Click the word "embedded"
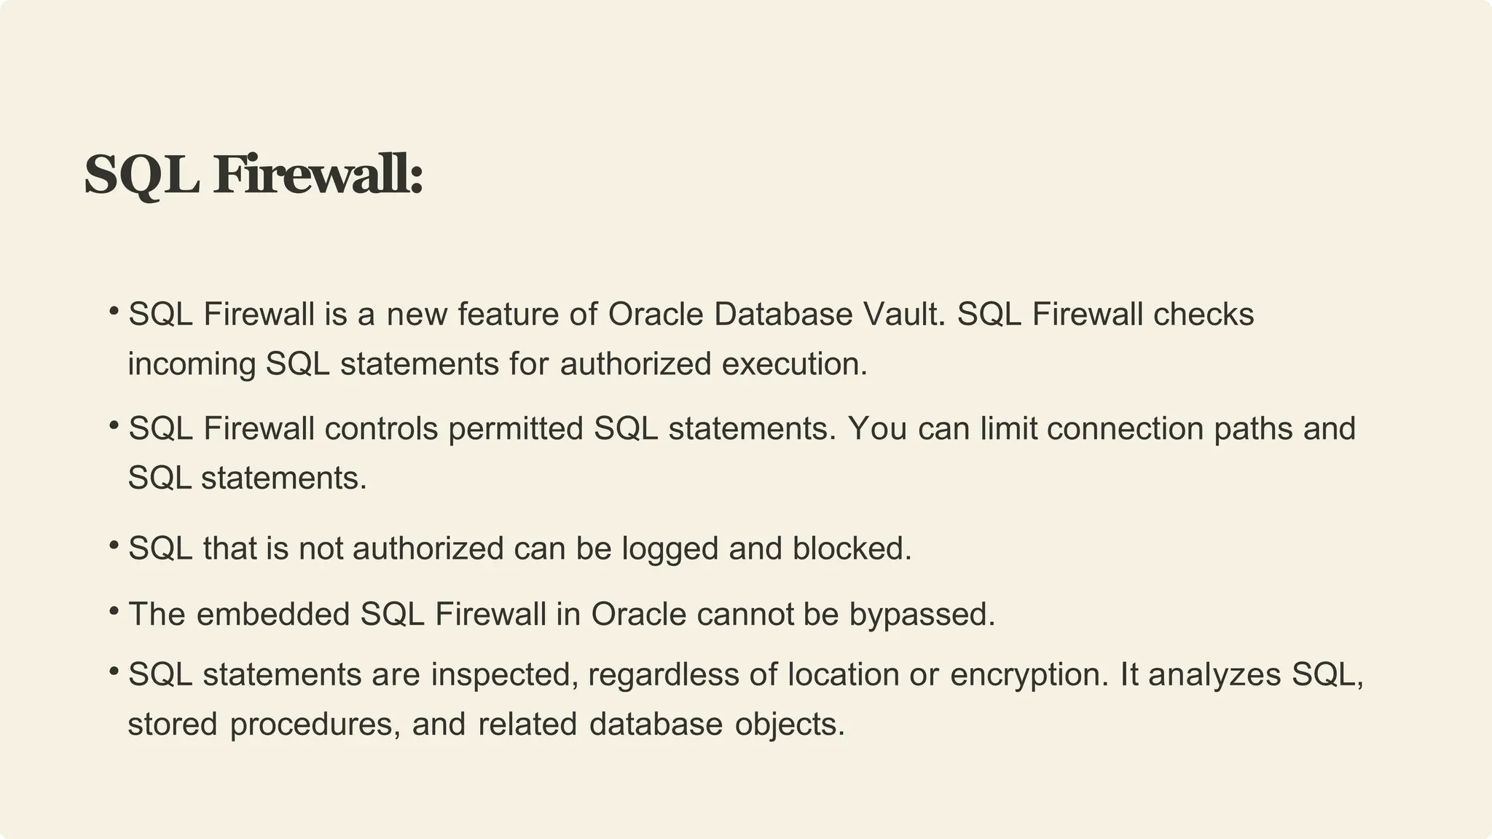1492x839 pixels. pos(273,615)
